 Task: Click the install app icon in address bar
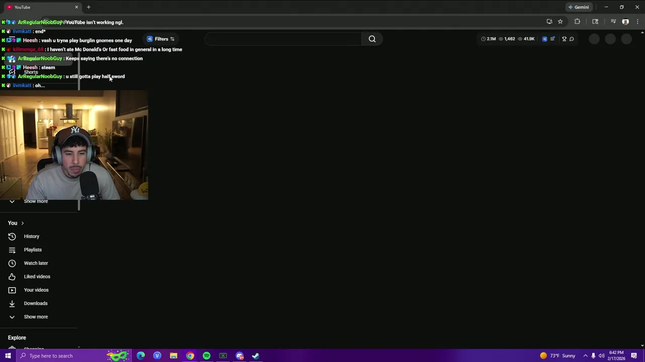549,22
